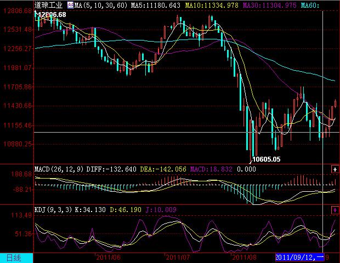This screenshot has height=263, width=340.
Task: Click the 12531.48 price axis label
Action: click(18, 29)
